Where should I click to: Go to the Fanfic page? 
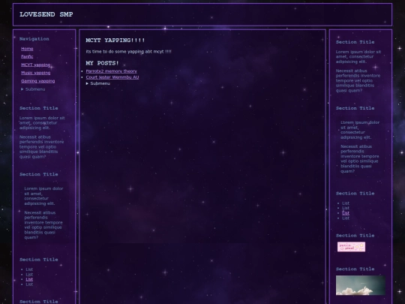coord(27,56)
